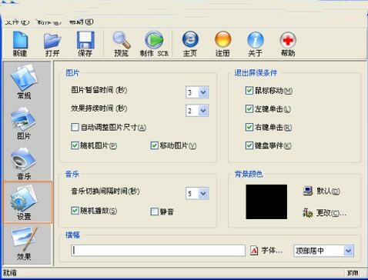The width and height of the screenshot is (368, 280).
Task: Click 更改(C)... change color button
Action: click(x=332, y=213)
